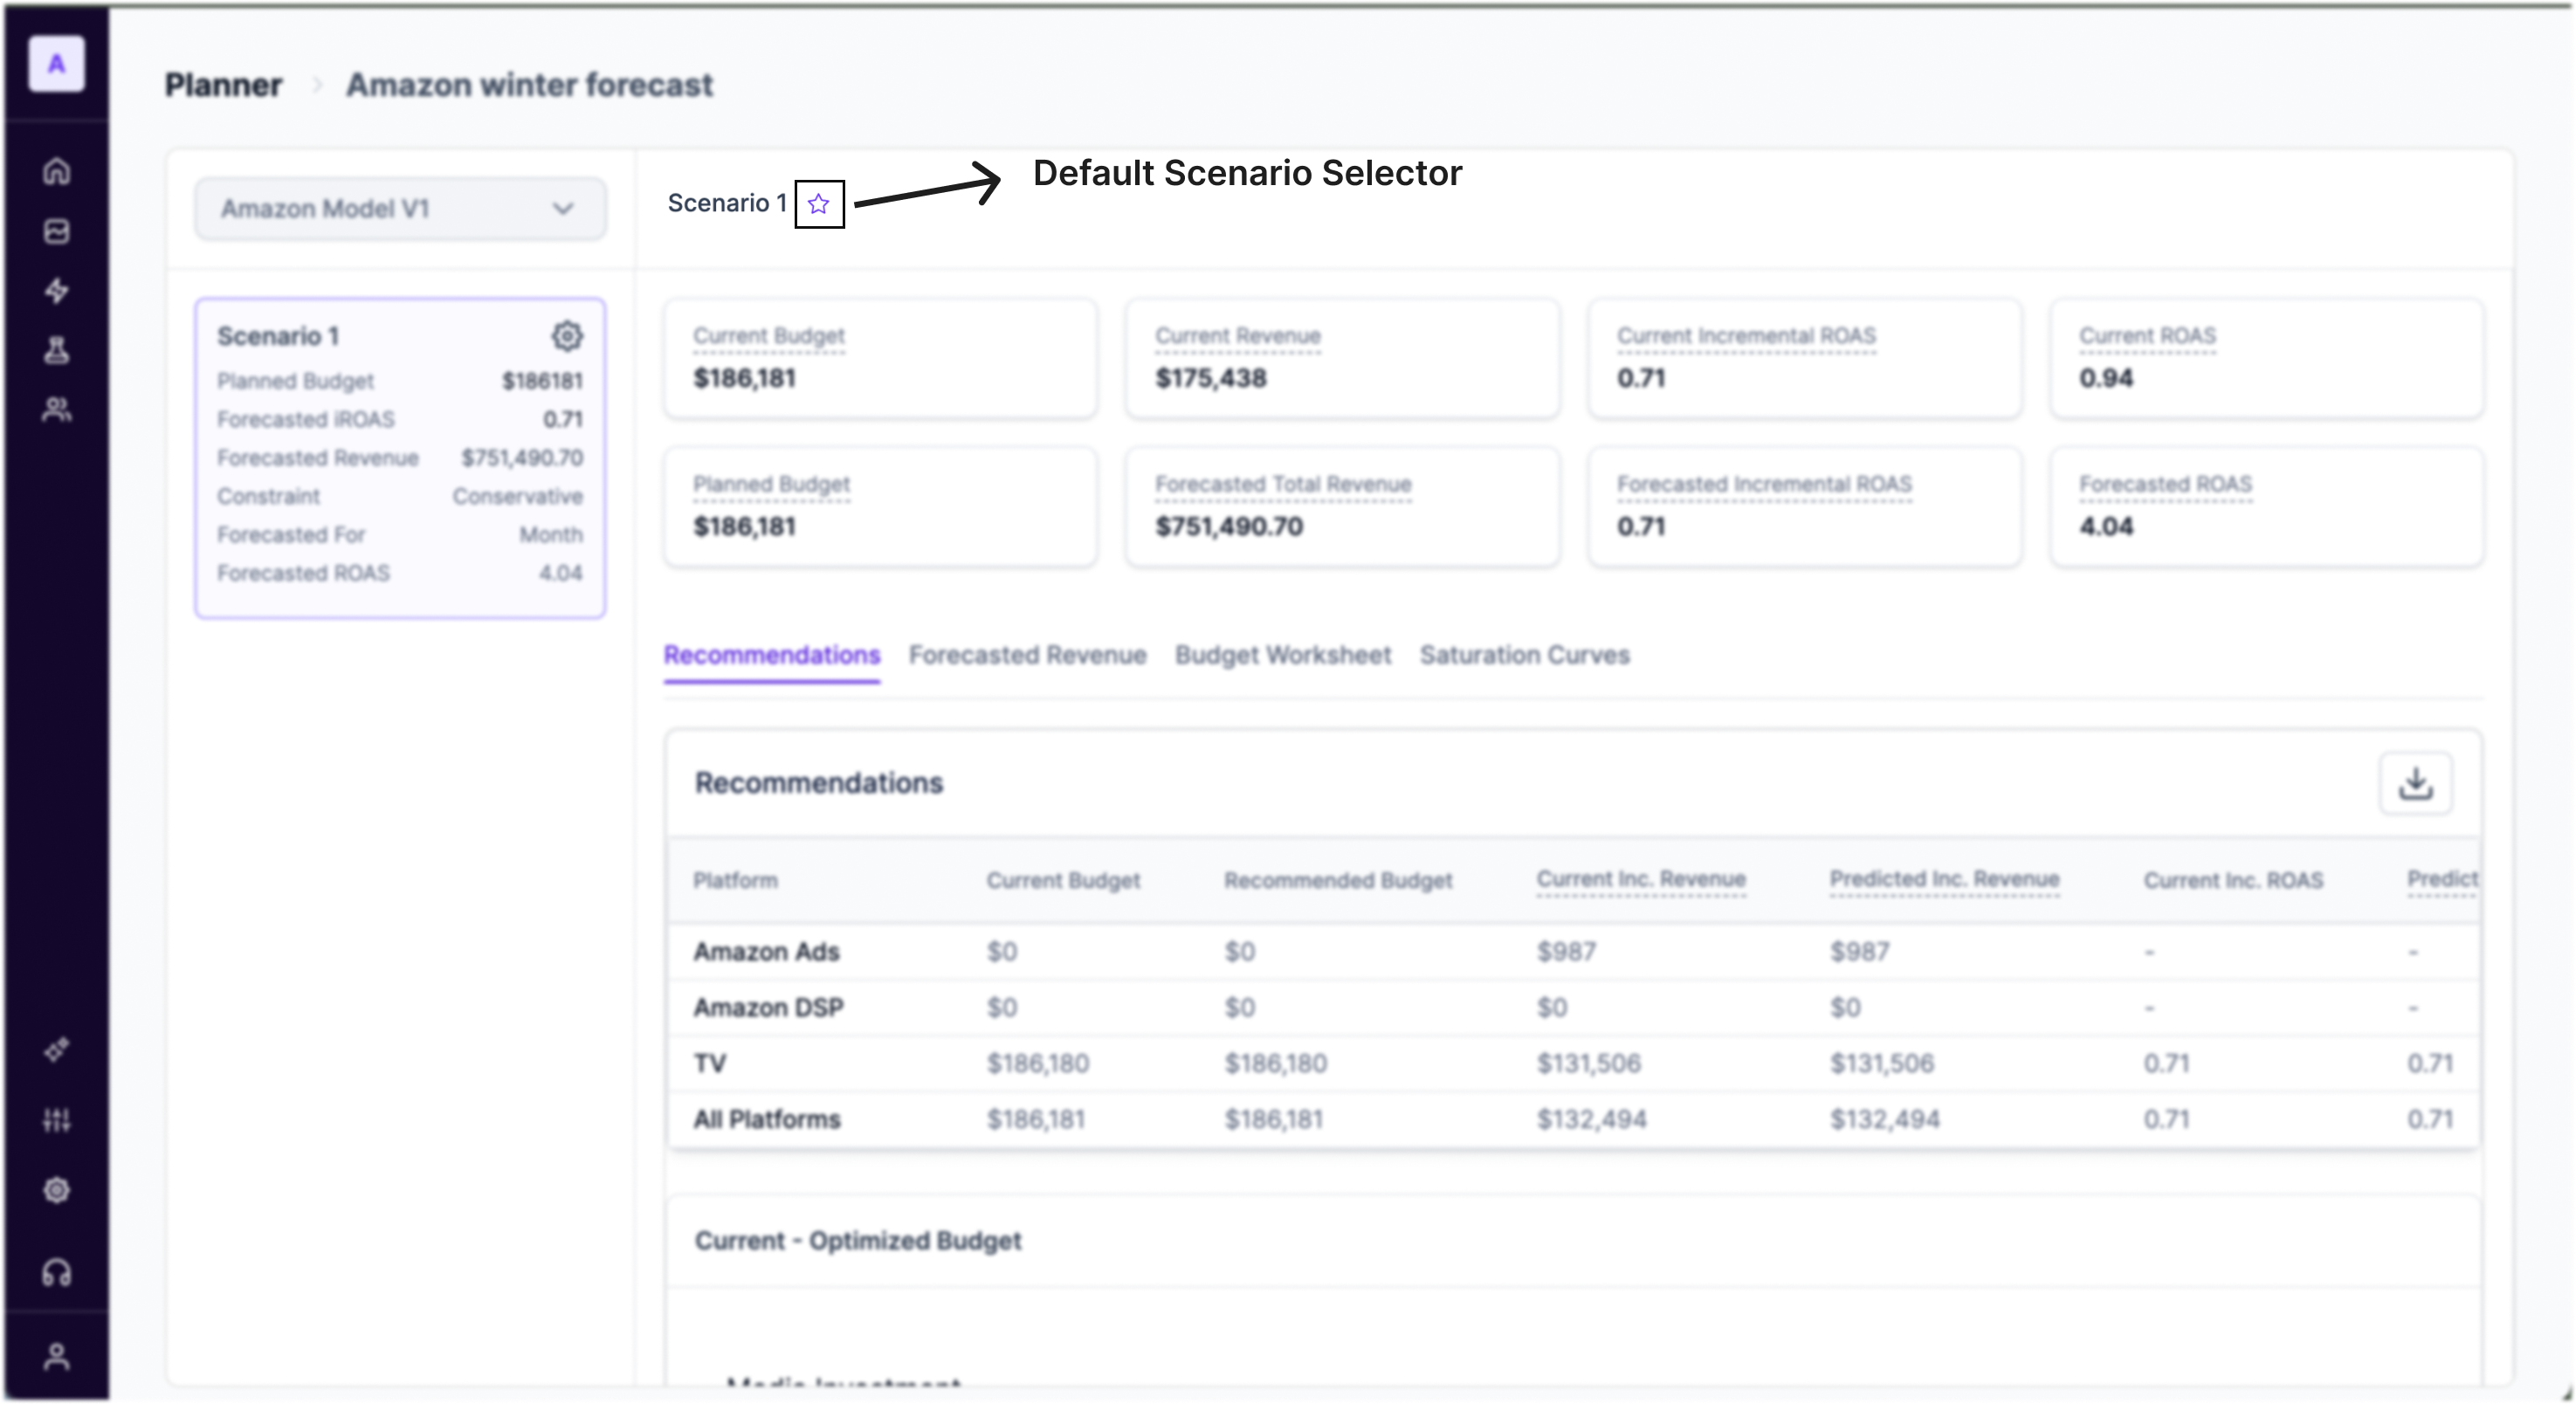
Task: Go back to Planner breadcrumb link
Action: (223, 85)
